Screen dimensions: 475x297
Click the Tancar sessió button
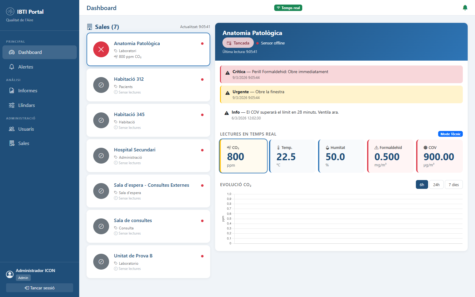click(x=39, y=288)
